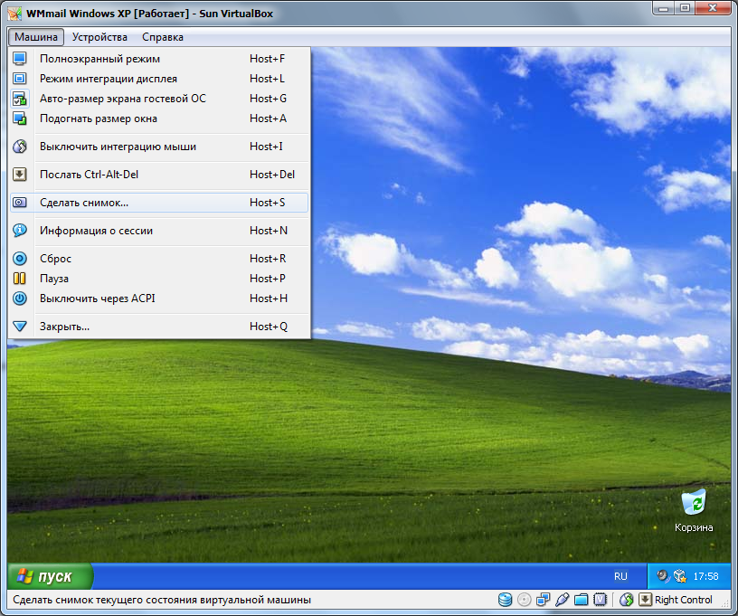Click keyboard capture icon beside Right Control
The image size is (738, 616).
pyautogui.click(x=645, y=600)
